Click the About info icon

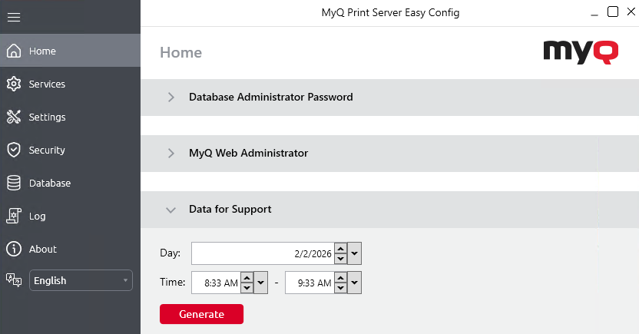[x=13, y=250]
